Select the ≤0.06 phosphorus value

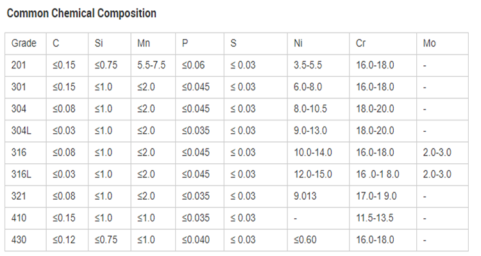(x=194, y=65)
